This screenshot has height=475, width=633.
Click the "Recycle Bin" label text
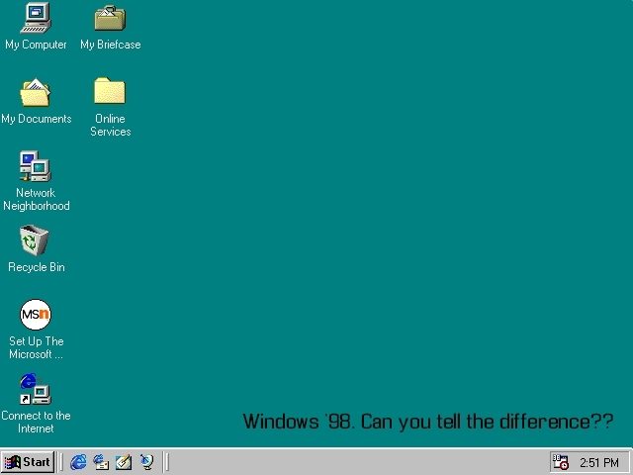[x=37, y=267]
